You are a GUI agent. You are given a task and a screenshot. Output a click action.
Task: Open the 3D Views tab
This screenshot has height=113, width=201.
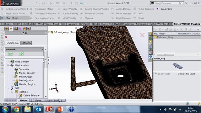[x=36, y=100]
